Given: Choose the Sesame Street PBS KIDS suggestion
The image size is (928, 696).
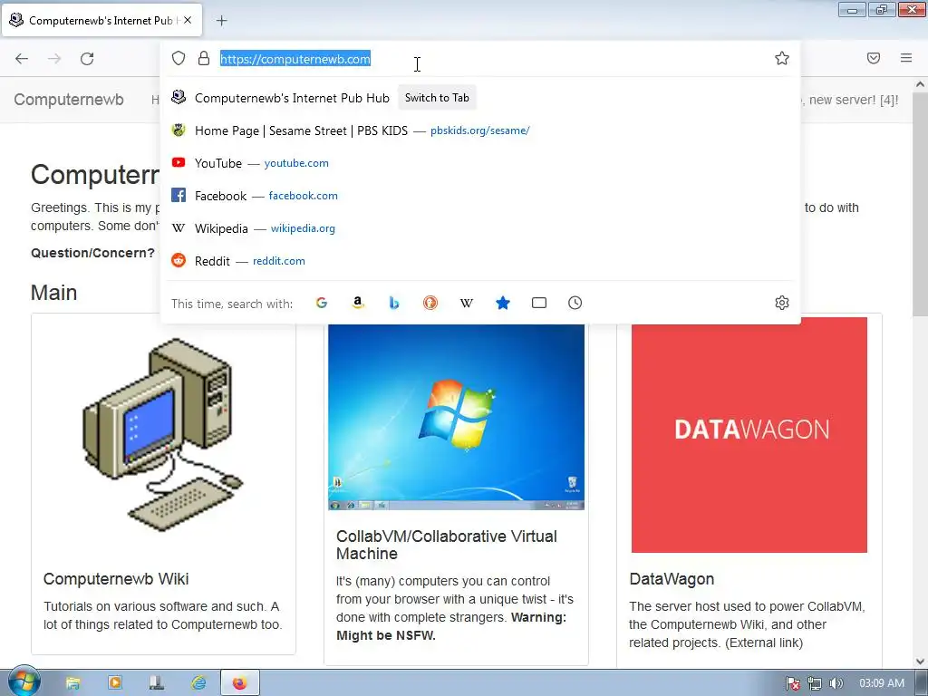Looking at the screenshot, I should click(480, 130).
